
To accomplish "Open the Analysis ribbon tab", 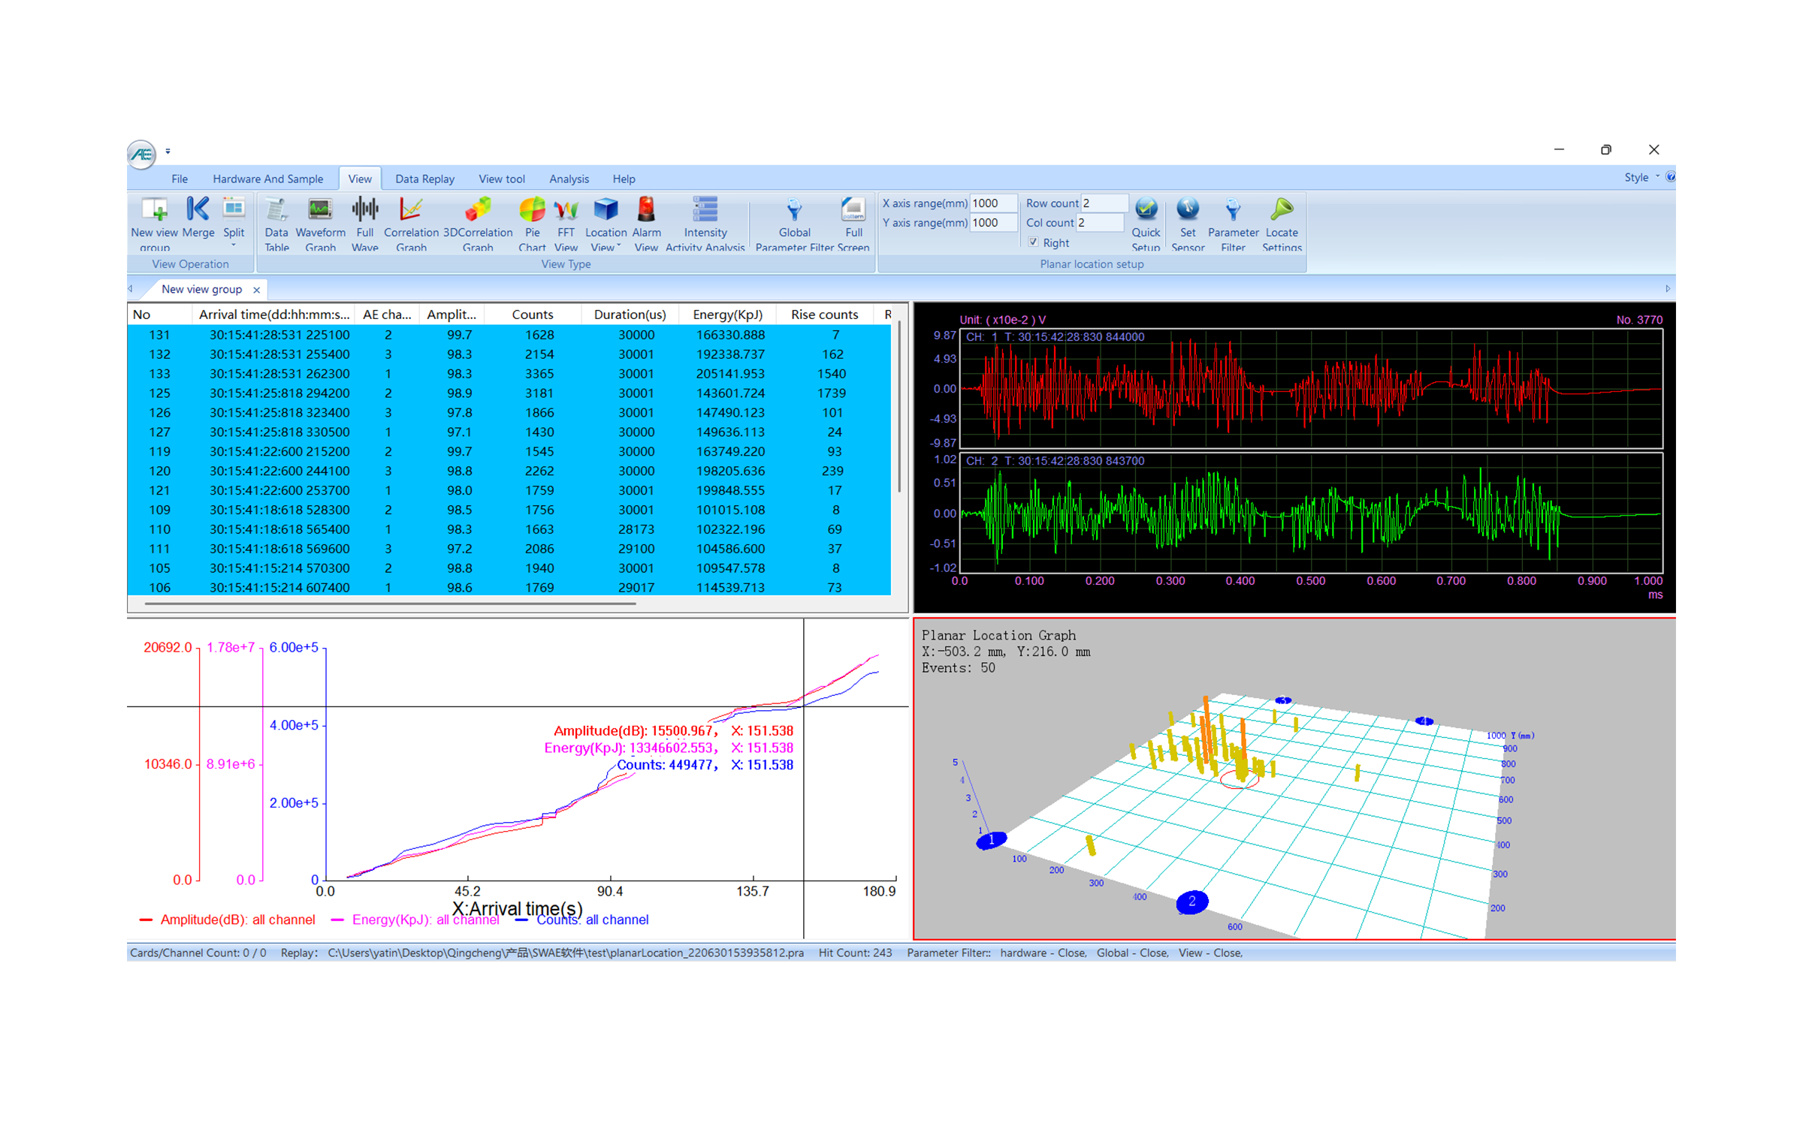I will pyautogui.click(x=569, y=179).
